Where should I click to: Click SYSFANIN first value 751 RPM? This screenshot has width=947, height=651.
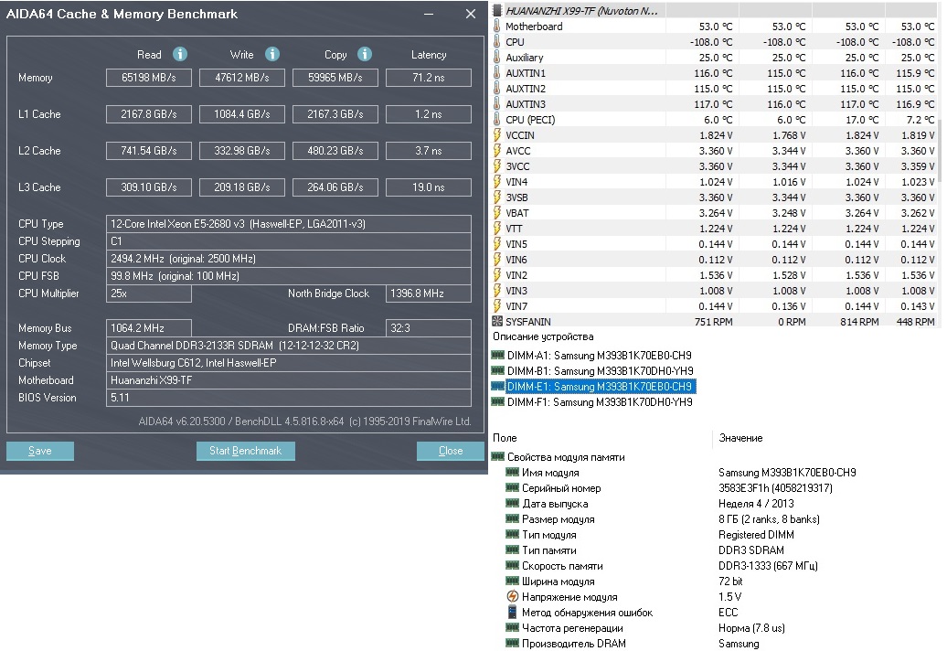pos(713,322)
